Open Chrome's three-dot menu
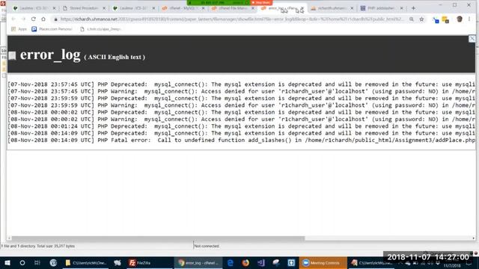Viewport: 479px width, 269px height. [x=469, y=19]
